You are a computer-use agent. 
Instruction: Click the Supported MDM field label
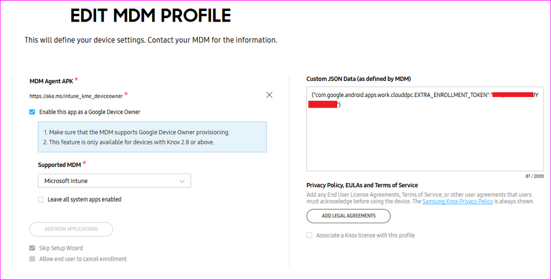[59, 165]
